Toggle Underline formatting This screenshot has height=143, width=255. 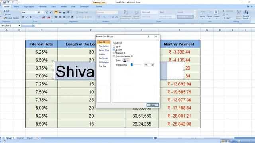(31, 17)
